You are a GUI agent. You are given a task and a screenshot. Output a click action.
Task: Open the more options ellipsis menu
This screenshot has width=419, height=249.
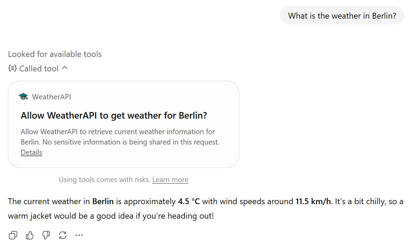click(79, 236)
